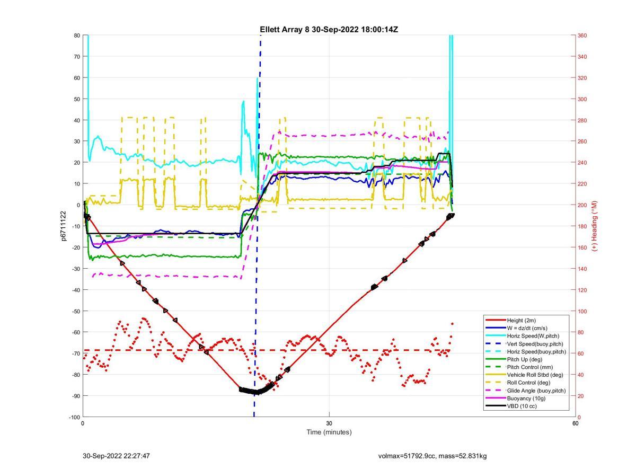
Task: Click the plot title 'Ellett Array 8 30-Sep-2022 18:00:14Z'
Action: point(329,30)
